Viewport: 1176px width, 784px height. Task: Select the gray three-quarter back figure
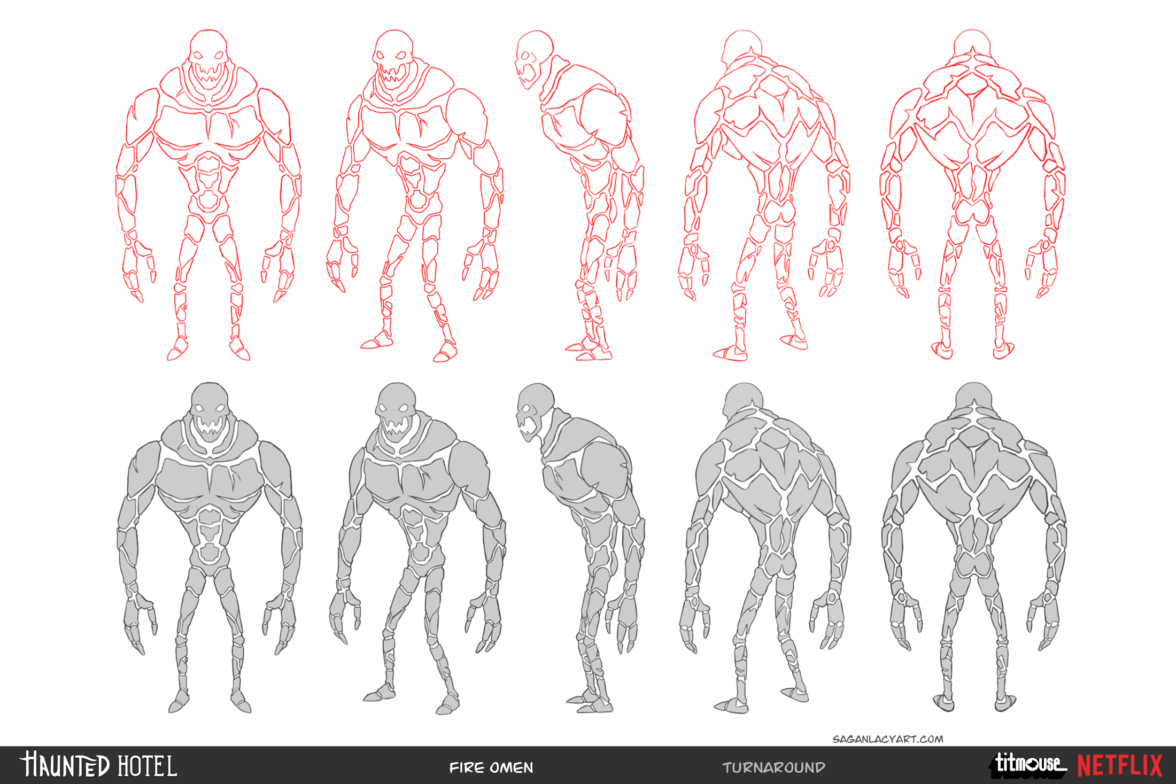(x=765, y=548)
